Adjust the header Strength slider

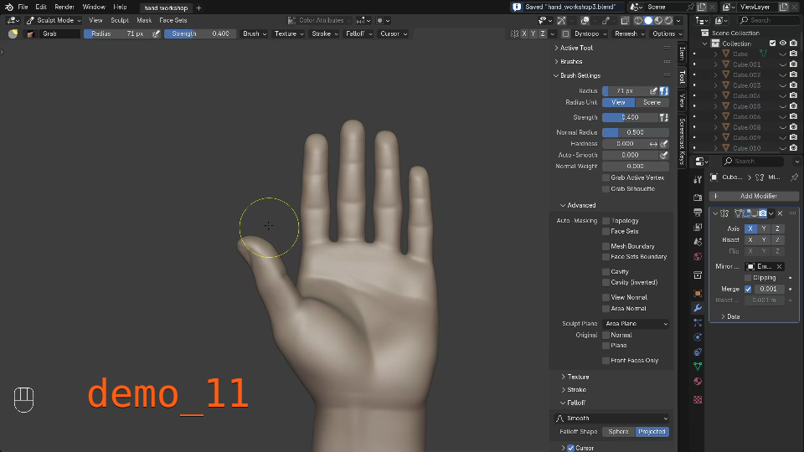point(199,33)
